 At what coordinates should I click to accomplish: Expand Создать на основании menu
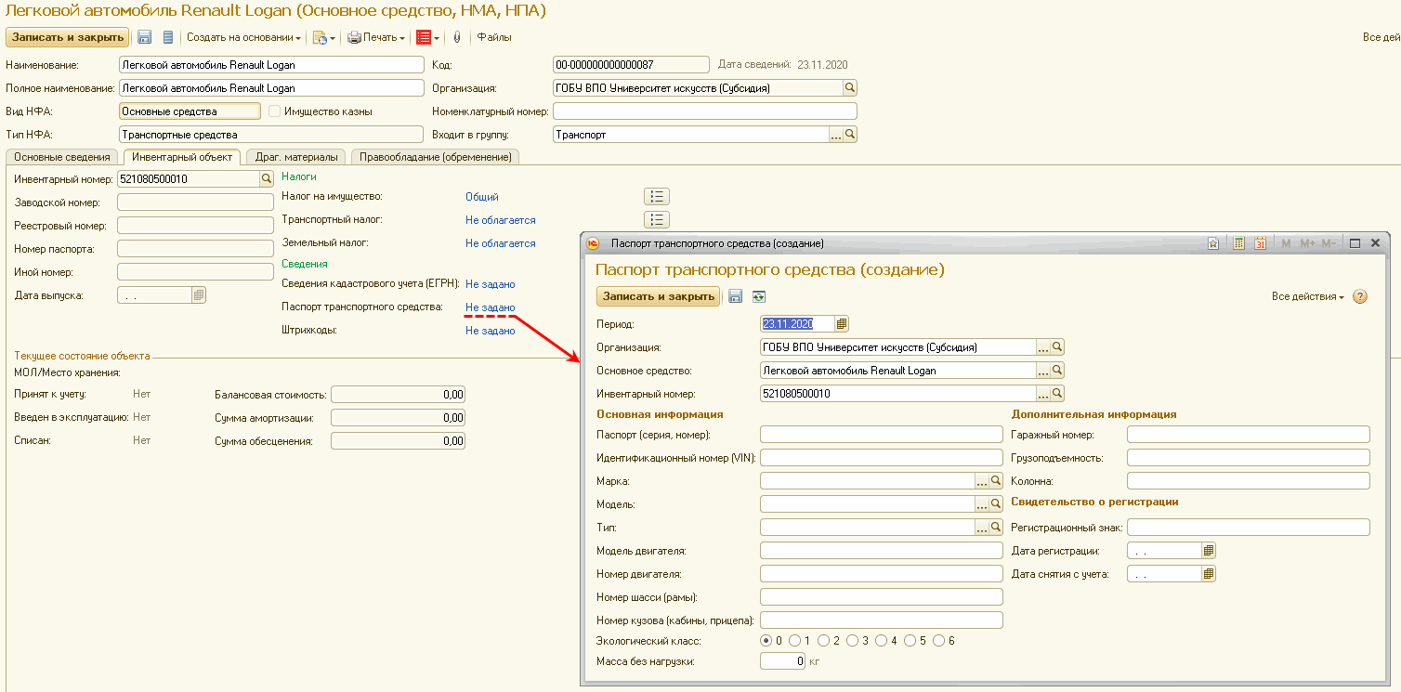point(244,37)
